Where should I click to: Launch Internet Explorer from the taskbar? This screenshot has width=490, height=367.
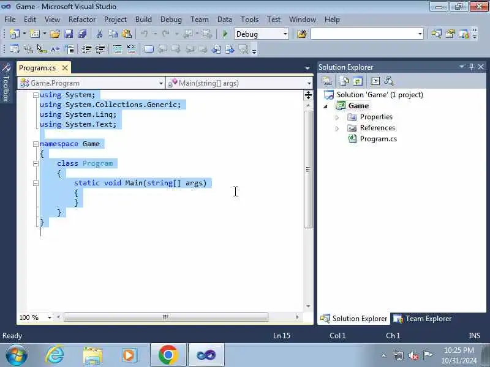click(x=55, y=355)
